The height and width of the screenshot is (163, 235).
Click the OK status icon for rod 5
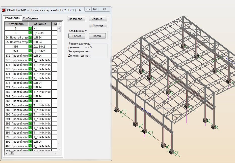pyautogui.click(x=30, y=28)
